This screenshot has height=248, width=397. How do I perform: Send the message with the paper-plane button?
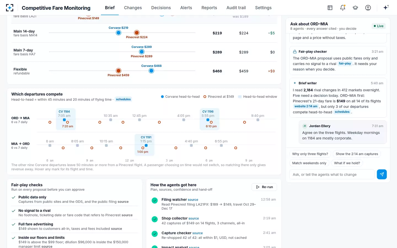tap(382, 174)
